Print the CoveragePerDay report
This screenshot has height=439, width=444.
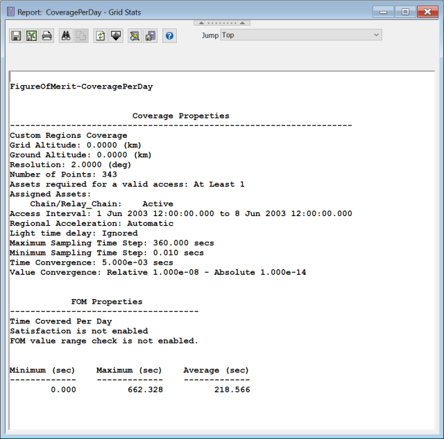click(46, 36)
